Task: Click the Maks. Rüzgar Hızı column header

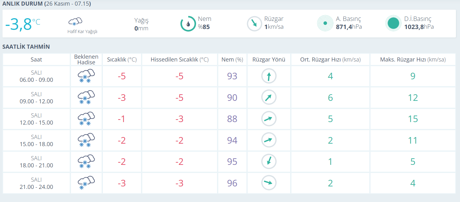Action: tap(413, 59)
